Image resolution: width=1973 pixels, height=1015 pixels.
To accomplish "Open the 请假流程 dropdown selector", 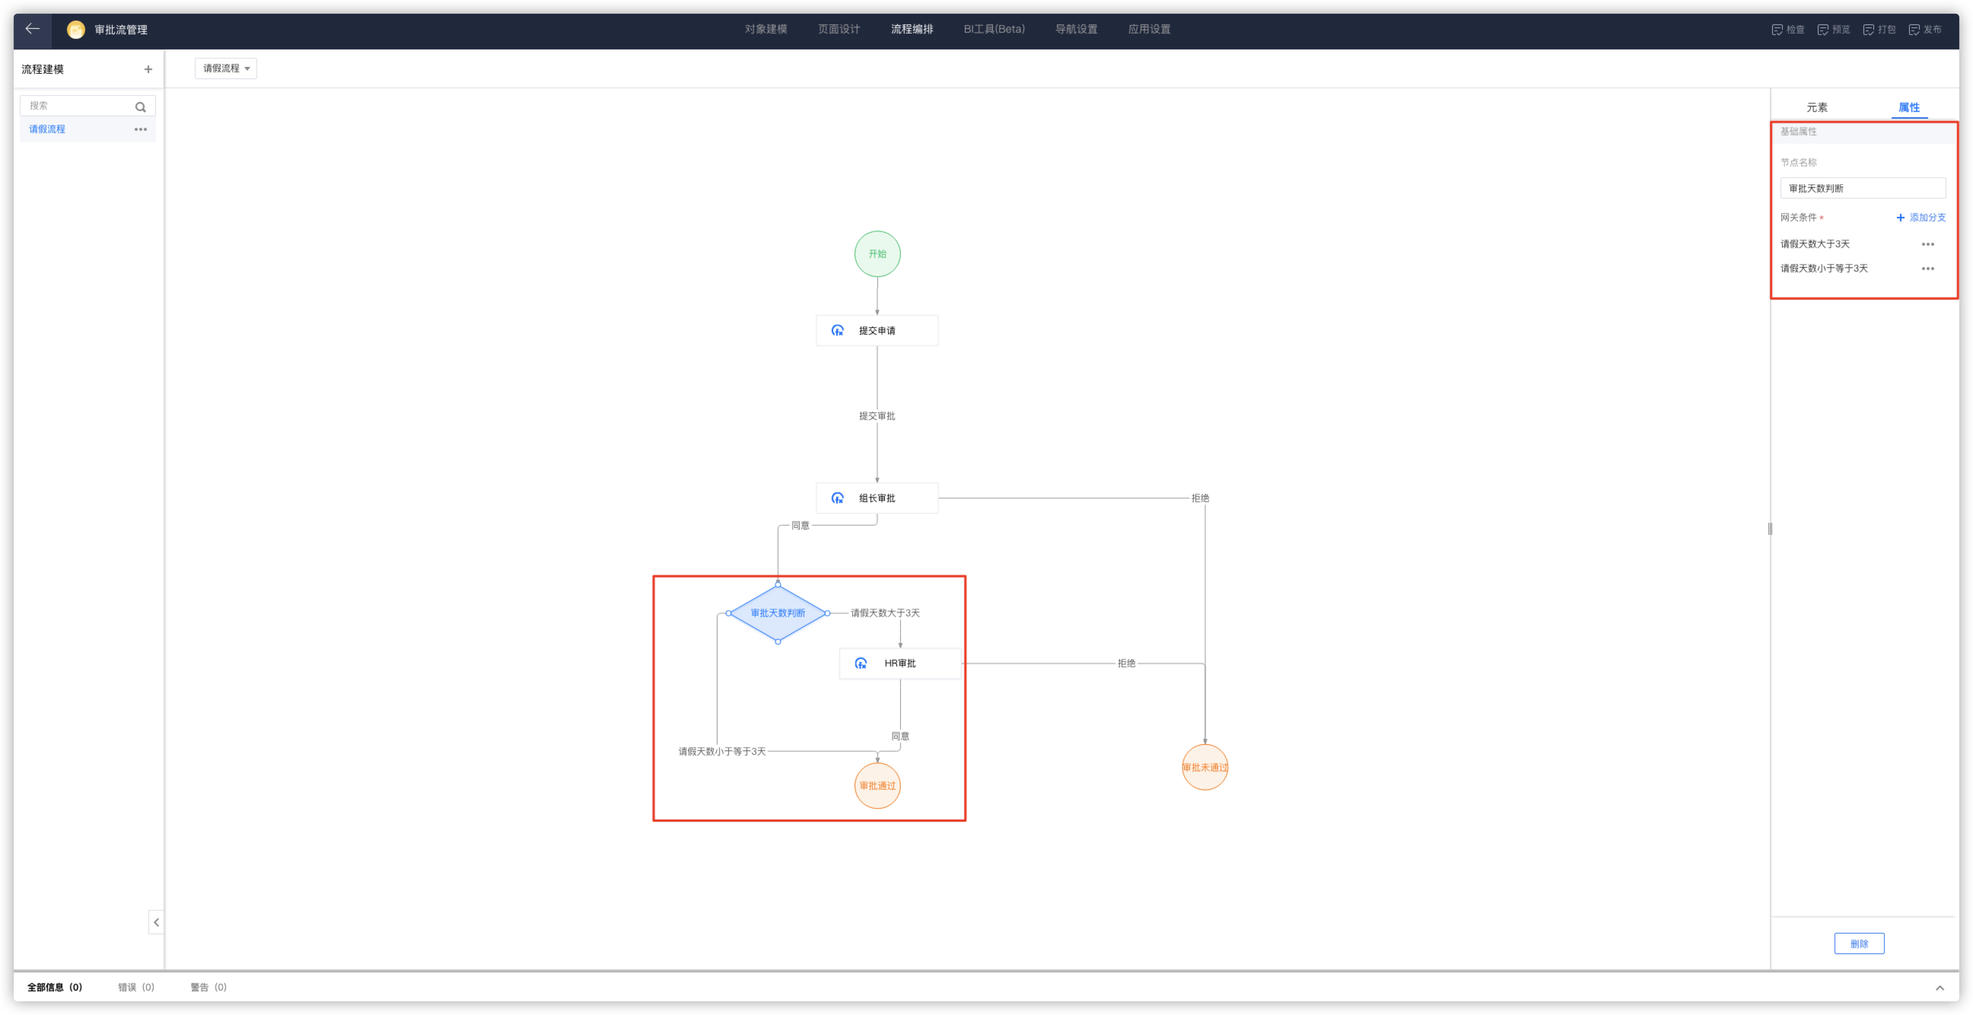I will click(226, 68).
